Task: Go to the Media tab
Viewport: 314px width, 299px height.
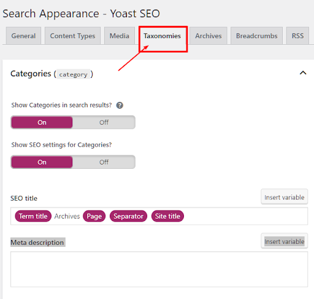Action: [120, 36]
